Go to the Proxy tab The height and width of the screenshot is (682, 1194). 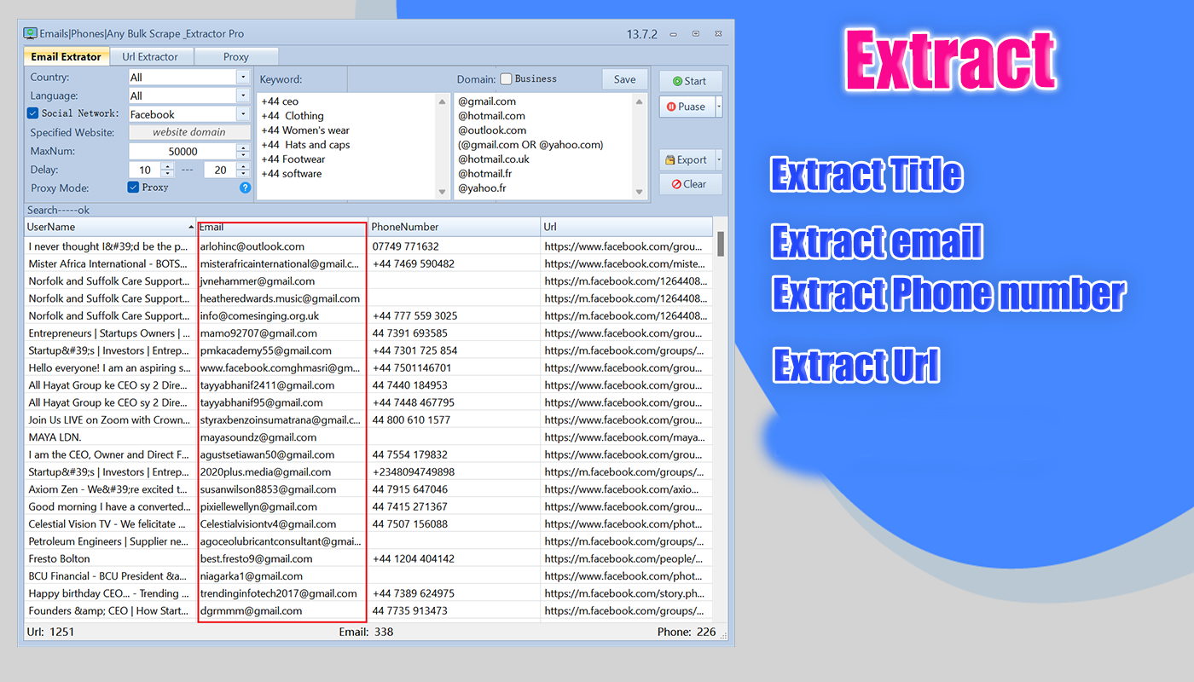[236, 57]
